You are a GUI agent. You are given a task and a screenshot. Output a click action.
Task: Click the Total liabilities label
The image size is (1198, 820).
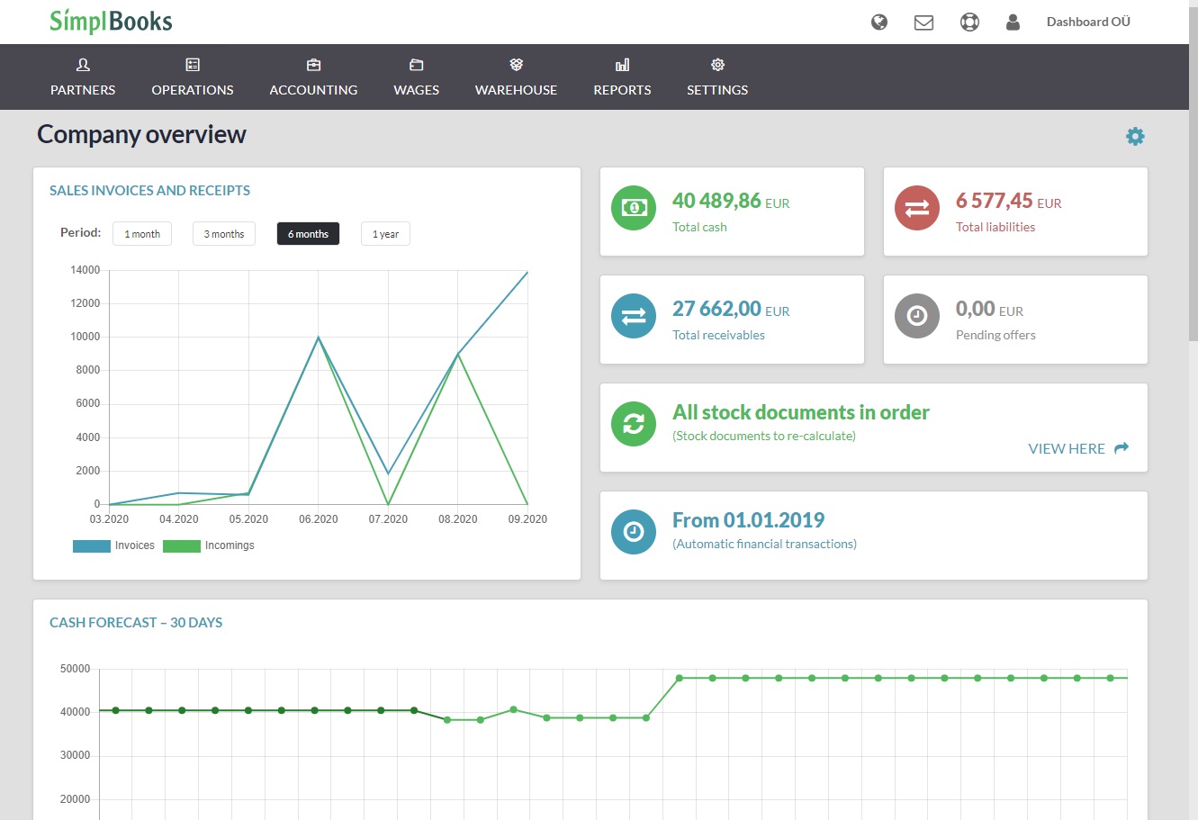point(995,227)
